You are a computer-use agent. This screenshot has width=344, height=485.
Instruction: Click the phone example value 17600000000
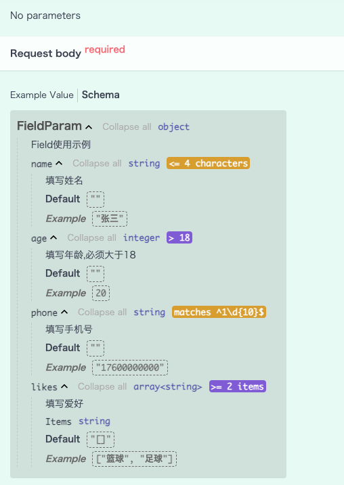tap(130, 367)
